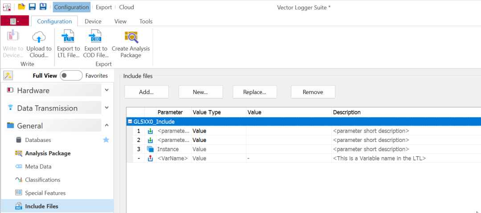The image size is (481, 213).
Task: Click the Vector Logger Suite app icon
Action: pyautogui.click(x=7, y=7)
